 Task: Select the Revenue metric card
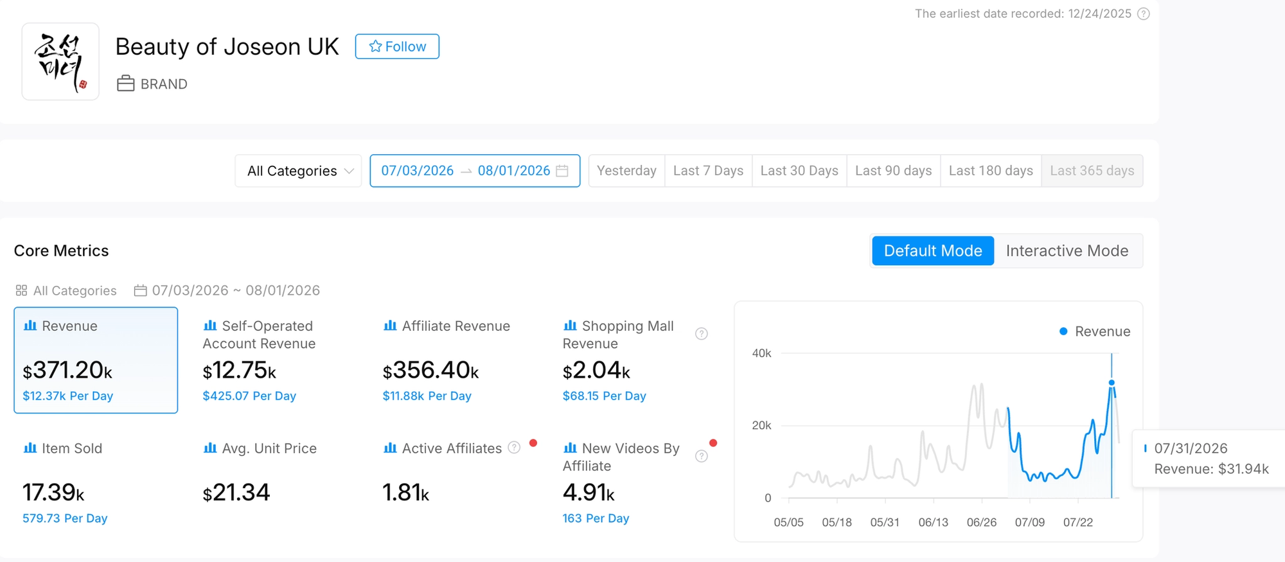[x=96, y=360]
